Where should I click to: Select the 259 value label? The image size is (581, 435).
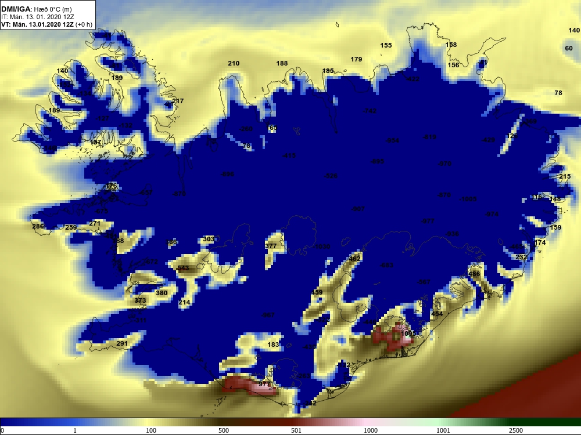[x=71, y=227]
